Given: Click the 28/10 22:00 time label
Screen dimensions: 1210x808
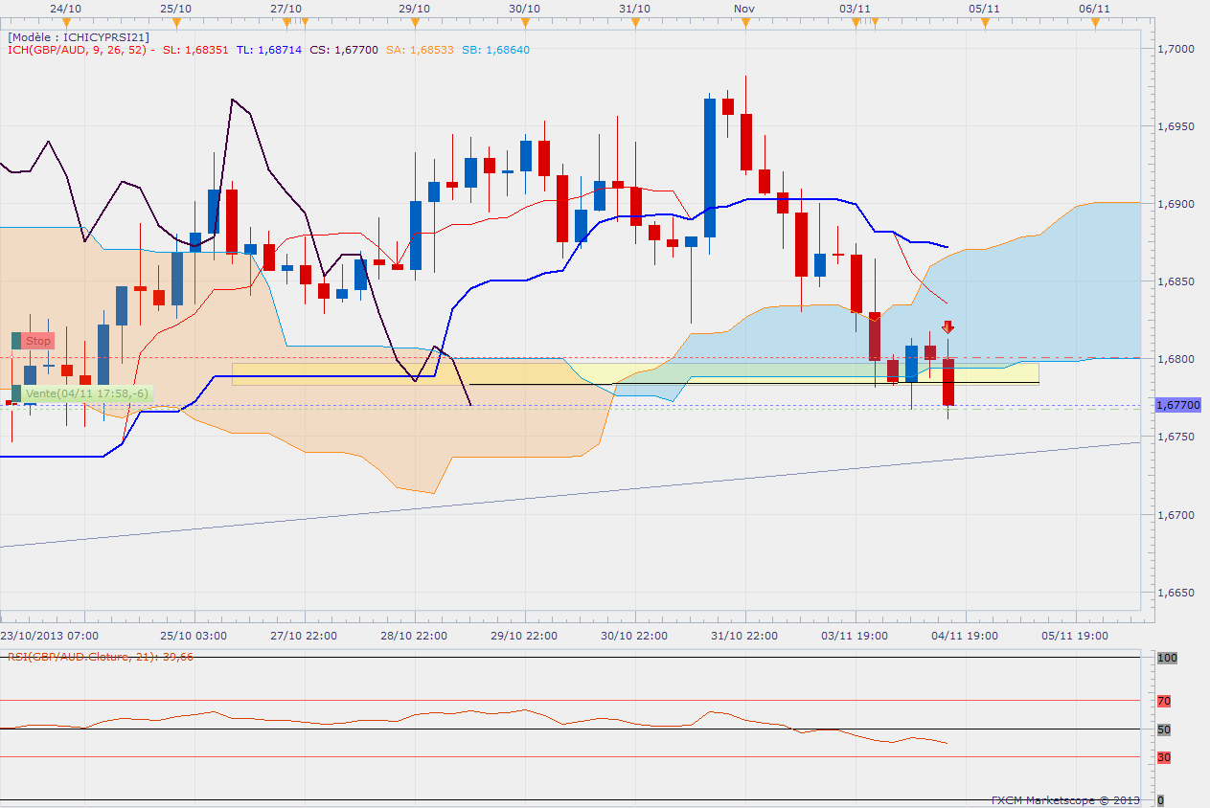Looking at the screenshot, I should [x=414, y=635].
